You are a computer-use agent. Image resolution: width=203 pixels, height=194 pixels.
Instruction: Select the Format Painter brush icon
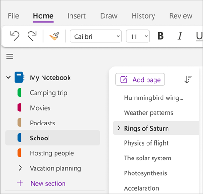[x=55, y=36]
